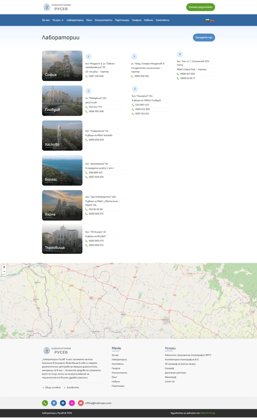Open the Пловдив city photo card

coord(62,101)
